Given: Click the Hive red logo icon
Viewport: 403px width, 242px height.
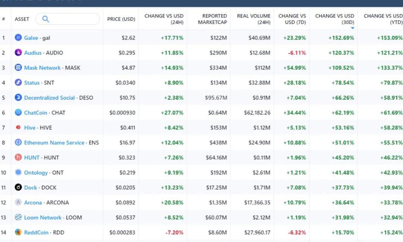Looking at the screenshot, I should click(x=18, y=128).
